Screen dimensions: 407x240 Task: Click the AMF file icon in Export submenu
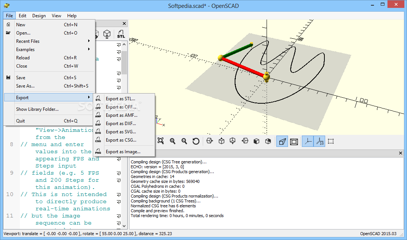(98, 115)
